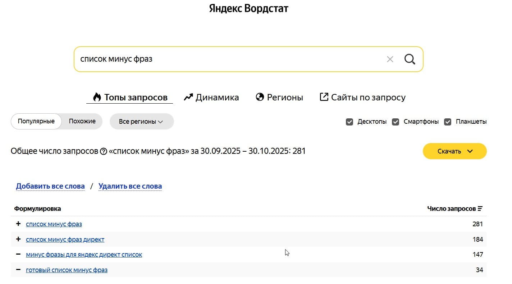The height and width of the screenshot is (284, 512).
Task: Uncheck the Смартфоны checkbox
Action: (396, 122)
